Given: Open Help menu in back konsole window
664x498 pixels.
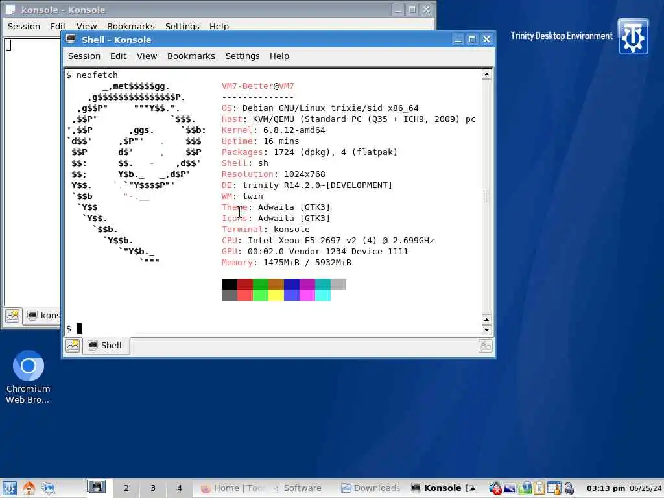Looking at the screenshot, I should click(x=219, y=26).
